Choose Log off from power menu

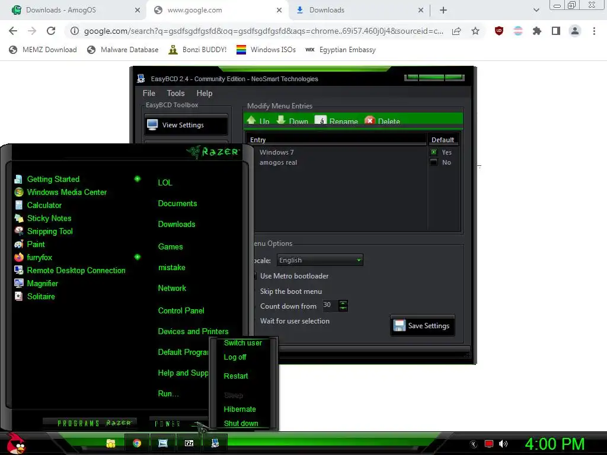click(235, 357)
